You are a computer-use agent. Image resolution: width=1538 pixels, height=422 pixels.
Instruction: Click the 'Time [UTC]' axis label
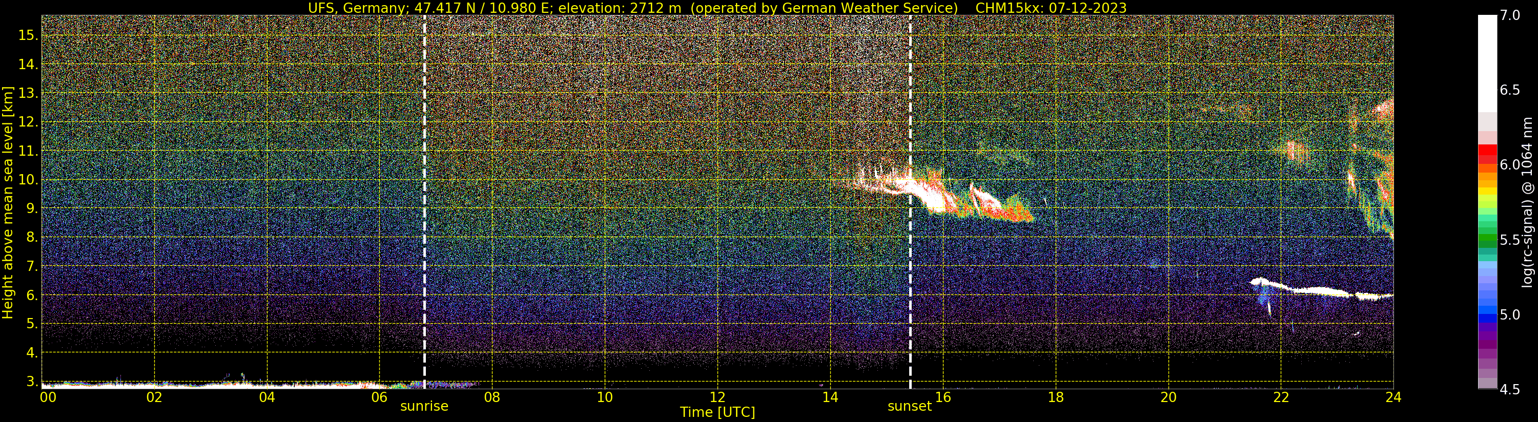tap(717, 412)
